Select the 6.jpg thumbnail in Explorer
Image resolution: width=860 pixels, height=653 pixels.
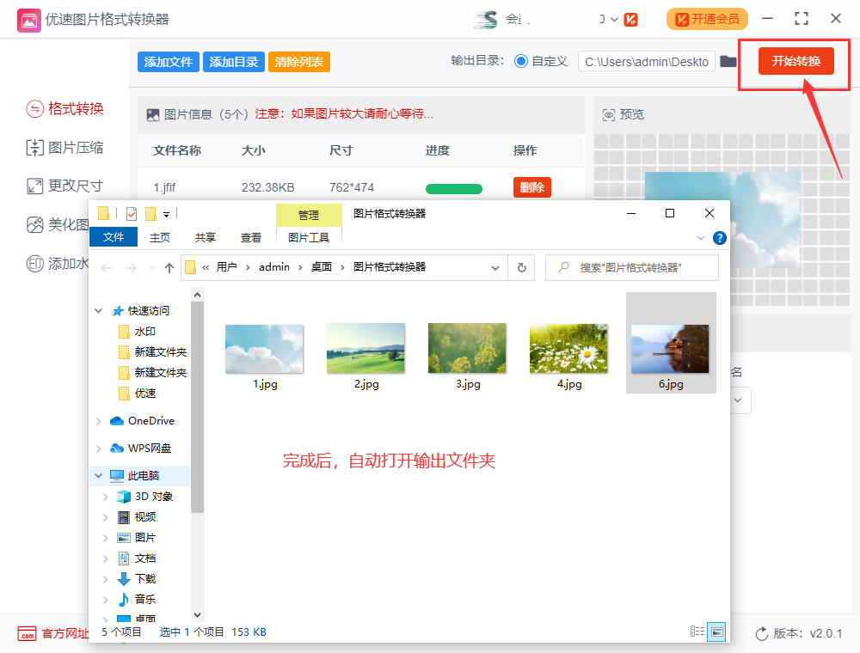[671, 347]
